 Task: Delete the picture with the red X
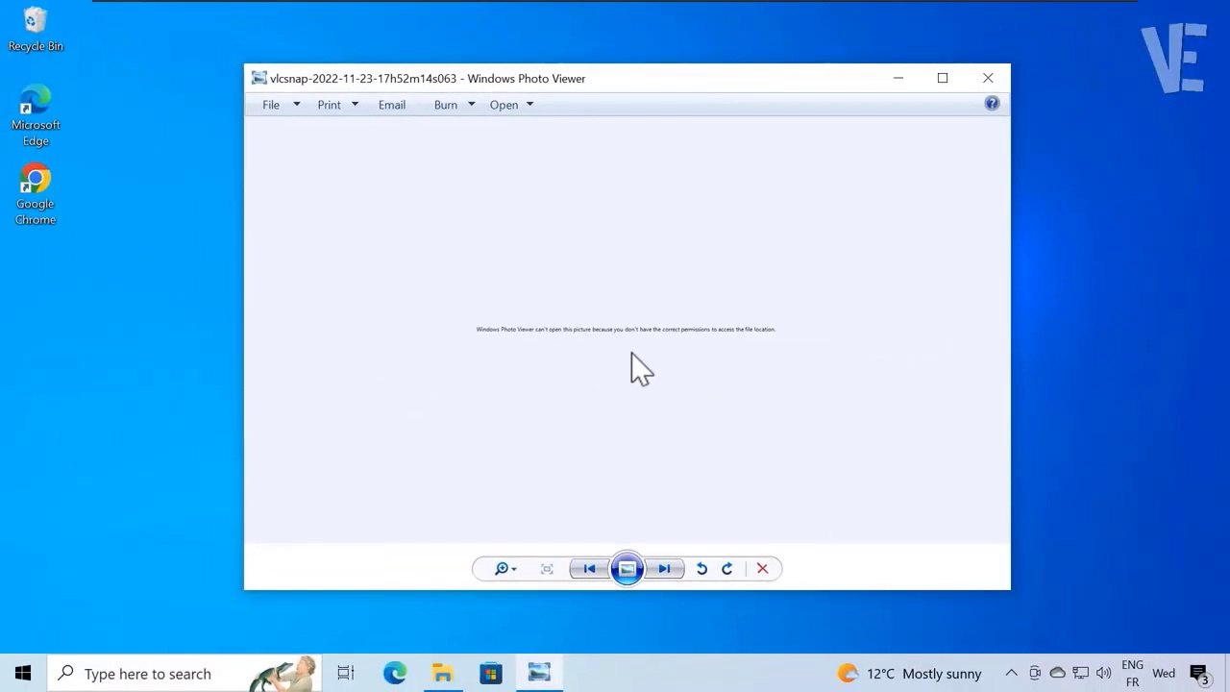click(x=762, y=569)
